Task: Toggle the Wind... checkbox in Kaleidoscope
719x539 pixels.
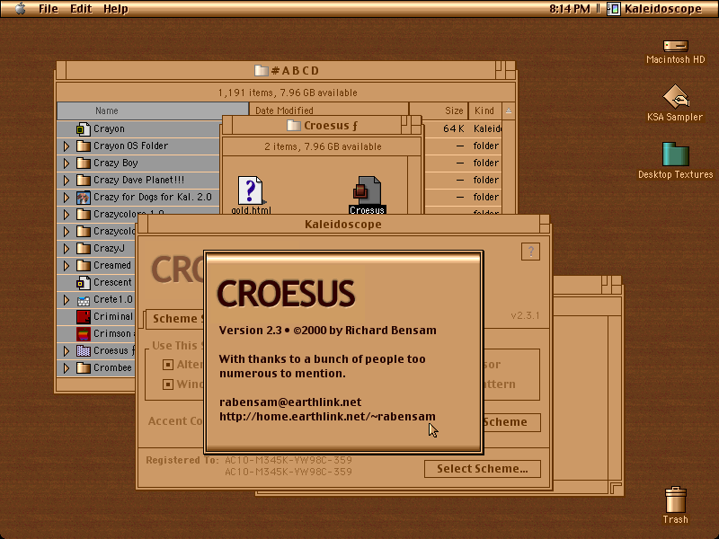Action: [x=168, y=384]
